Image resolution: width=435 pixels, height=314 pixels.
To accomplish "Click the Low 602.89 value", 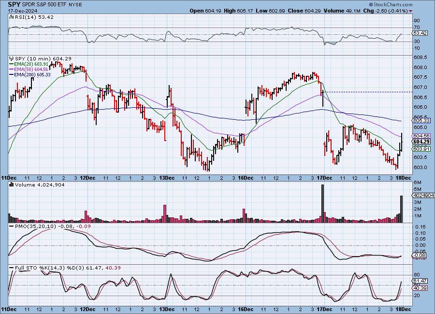I will click(x=271, y=11).
